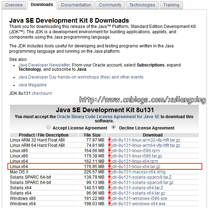Click download arrow icon for jdk-8u131-linux-x64.rpm
The height and width of the screenshot is (208, 209).
coord(109,161)
